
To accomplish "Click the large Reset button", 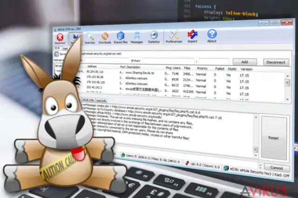I will (274, 138).
